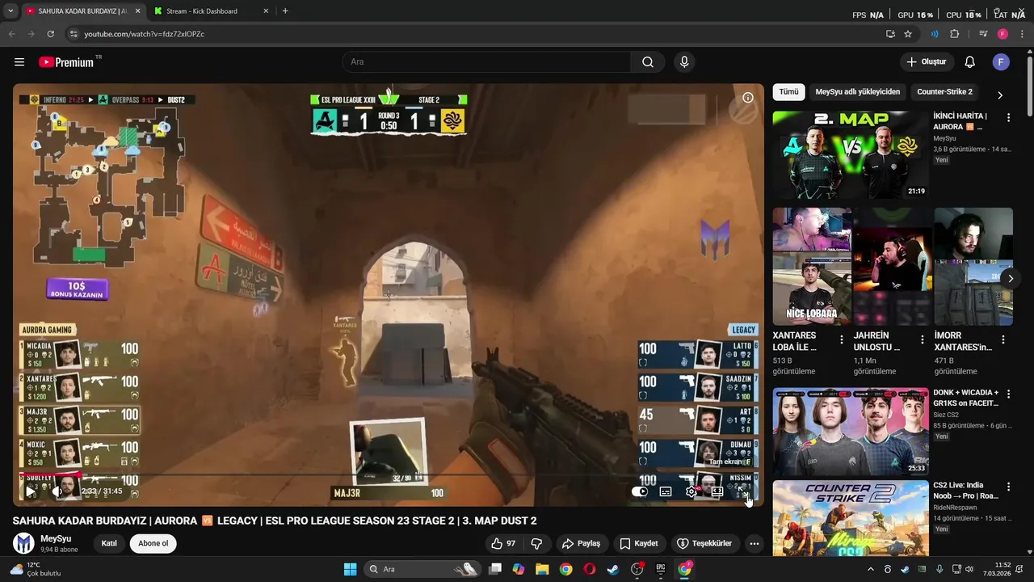Enter full screen mode
The height and width of the screenshot is (582, 1034).
point(742,491)
